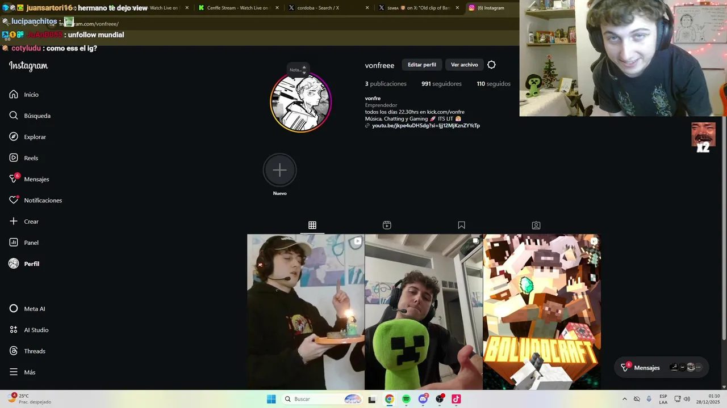The width and height of the screenshot is (727, 408).
Task: Select the posts grid tab
Action: point(312,226)
